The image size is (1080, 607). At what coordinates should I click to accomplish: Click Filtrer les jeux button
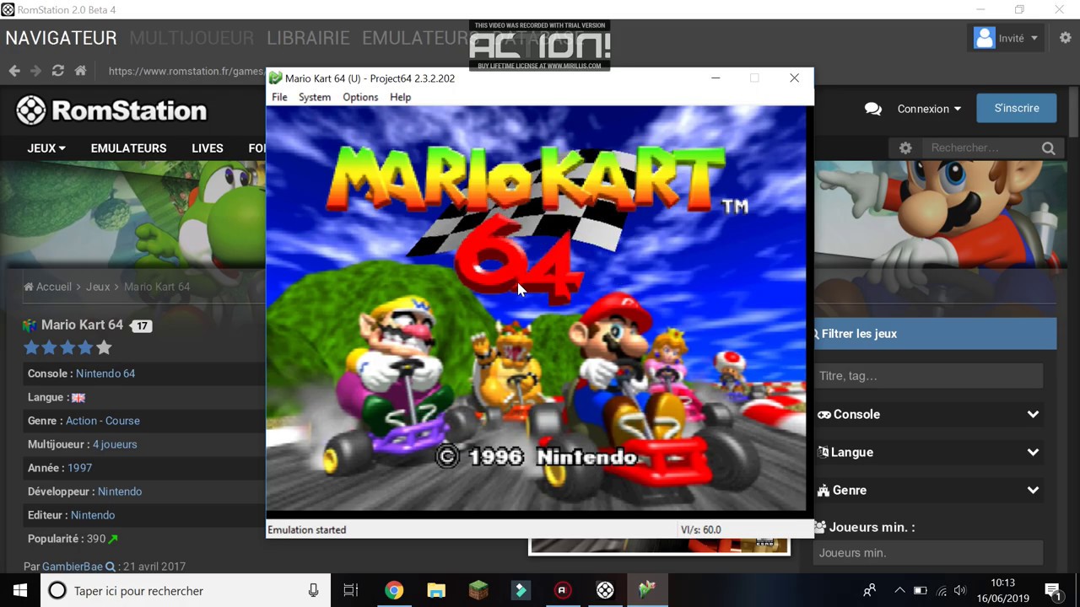click(935, 334)
